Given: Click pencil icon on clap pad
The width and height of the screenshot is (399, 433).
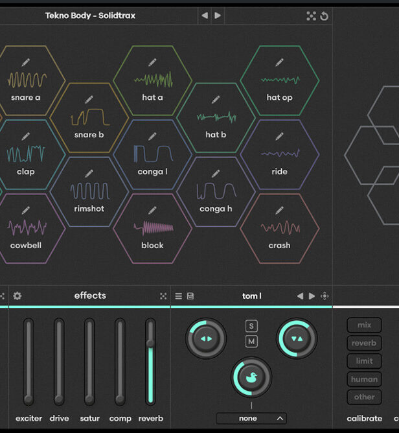Looking at the screenshot, I should tap(26, 136).
